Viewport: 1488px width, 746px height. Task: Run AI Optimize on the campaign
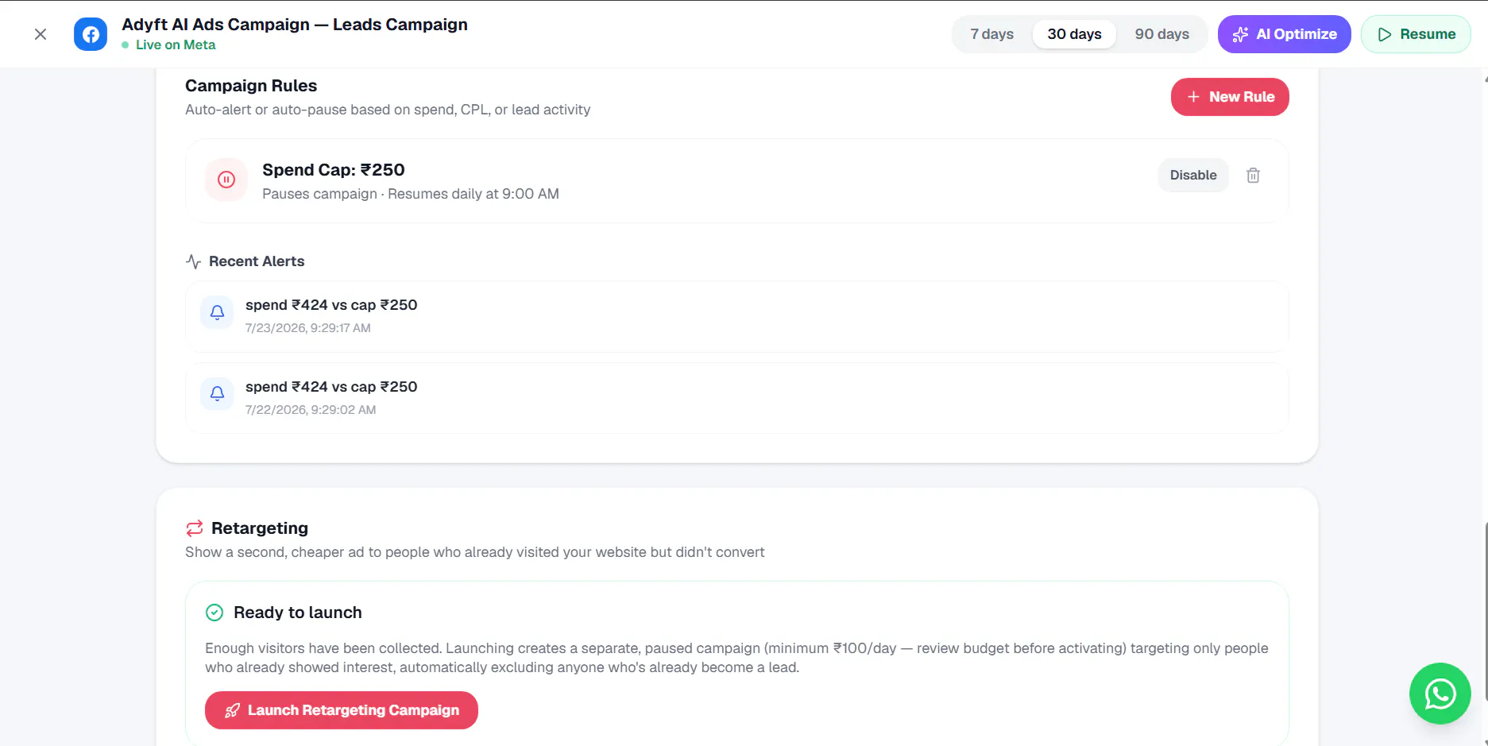(x=1284, y=34)
